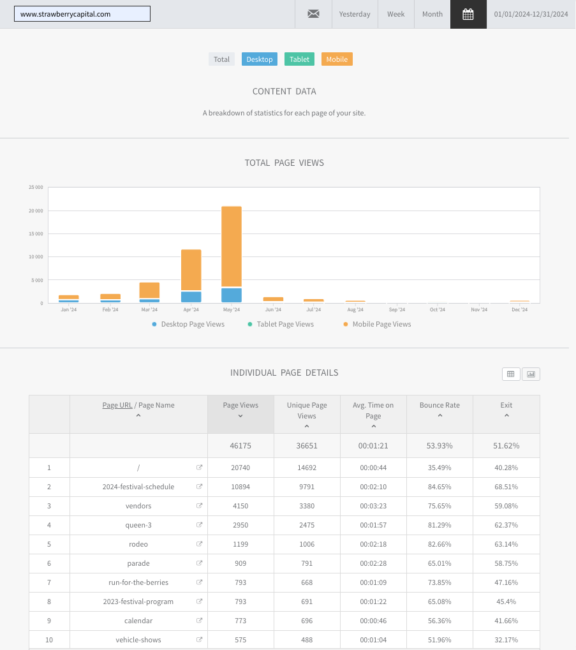Sort table by Bounce Rate column

[x=439, y=410]
